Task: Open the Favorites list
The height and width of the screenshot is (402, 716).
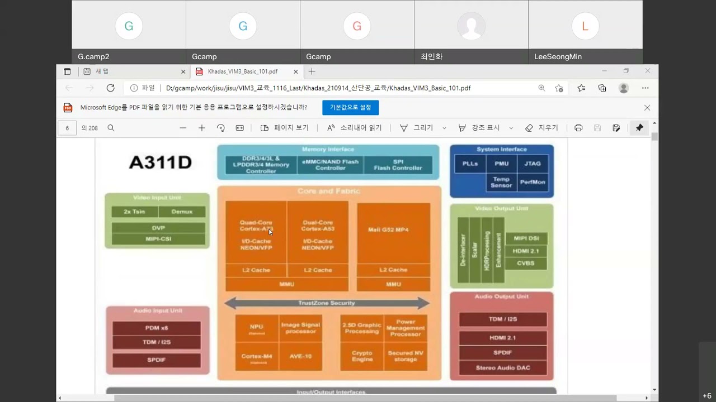Action: (x=581, y=88)
